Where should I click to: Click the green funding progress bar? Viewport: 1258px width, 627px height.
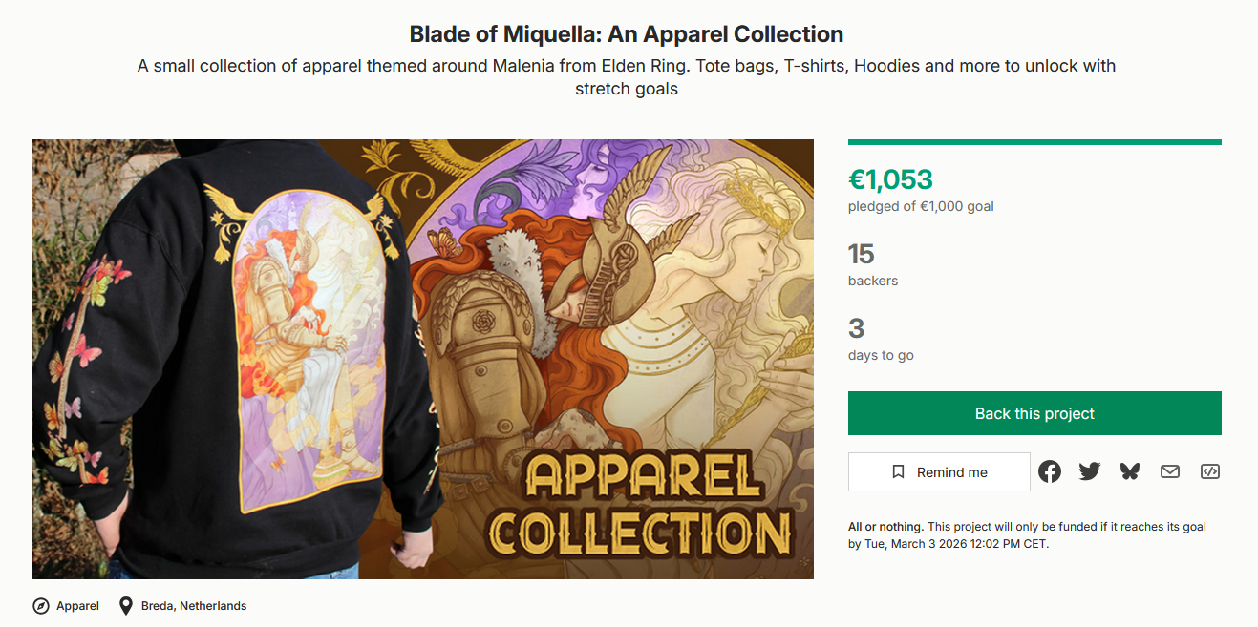tap(1034, 142)
